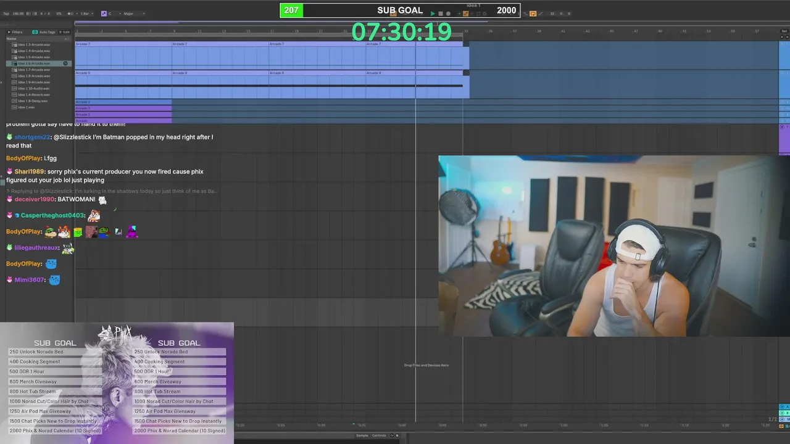This screenshot has height=444, width=790.
Task: Toggle the Auto Tags button
Action: point(44,32)
